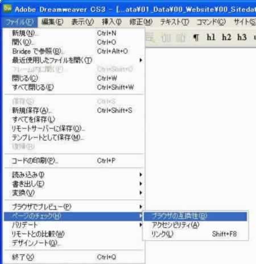Select すべてを保存(L) menu entry

click(x=75, y=119)
